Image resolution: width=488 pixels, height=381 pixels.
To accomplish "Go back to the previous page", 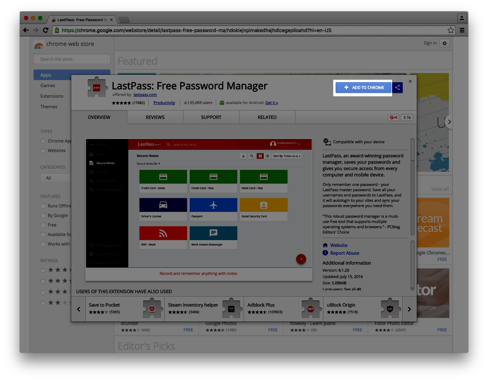I will click(26, 30).
